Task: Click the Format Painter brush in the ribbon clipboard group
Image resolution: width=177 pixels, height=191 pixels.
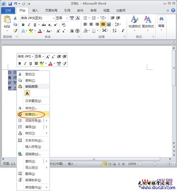Action: [15, 31]
